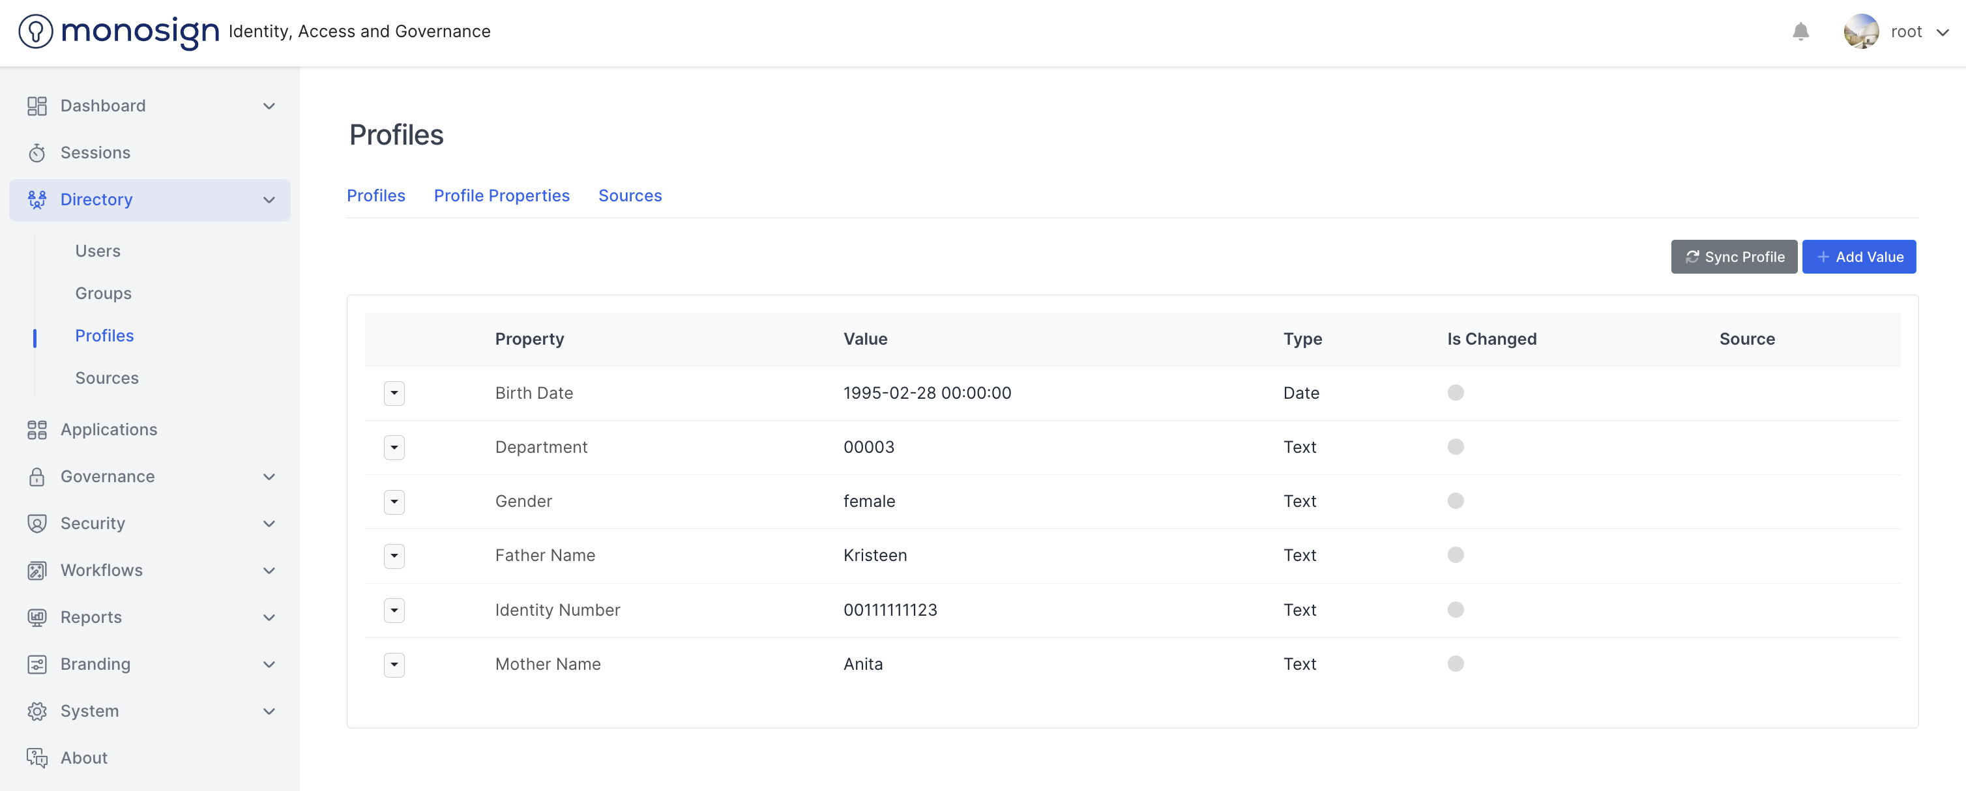The width and height of the screenshot is (1966, 791).
Task: Toggle Is Changed indicator for Mother Name
Action: (1455, 663)
